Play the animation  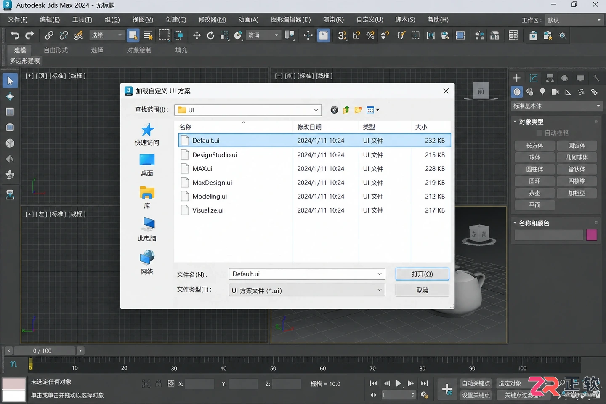pos(399,383)
